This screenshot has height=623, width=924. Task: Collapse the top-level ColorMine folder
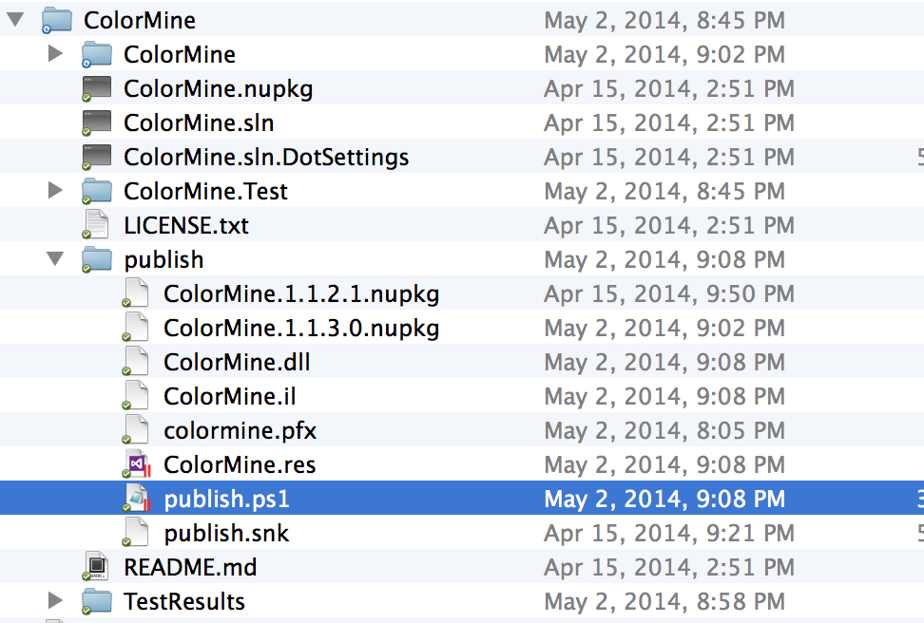point(15,19)
